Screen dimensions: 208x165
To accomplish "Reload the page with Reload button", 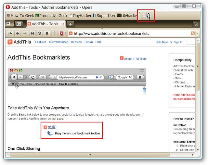I will point(40,33).
